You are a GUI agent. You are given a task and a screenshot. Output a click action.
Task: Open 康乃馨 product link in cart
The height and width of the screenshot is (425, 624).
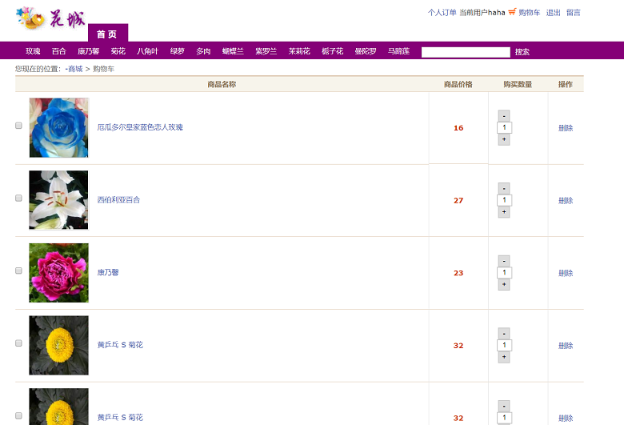tap(108, 272)
